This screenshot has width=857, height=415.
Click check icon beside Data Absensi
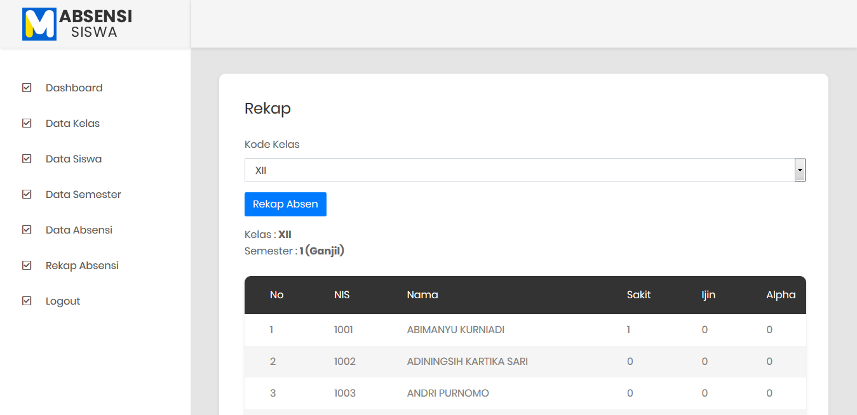click(27, 230)
